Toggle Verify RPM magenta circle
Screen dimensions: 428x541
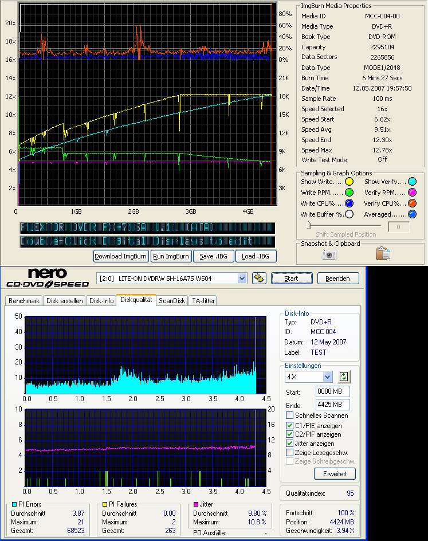(412, 193)
